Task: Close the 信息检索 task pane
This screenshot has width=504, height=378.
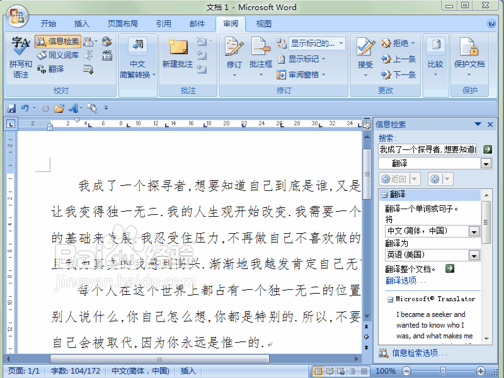Action: pyautogui.click(x=490, y=124)
